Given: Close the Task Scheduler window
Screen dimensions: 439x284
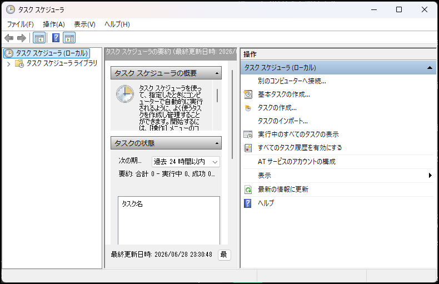Looking at the screenshot, I should coord(425,9).
